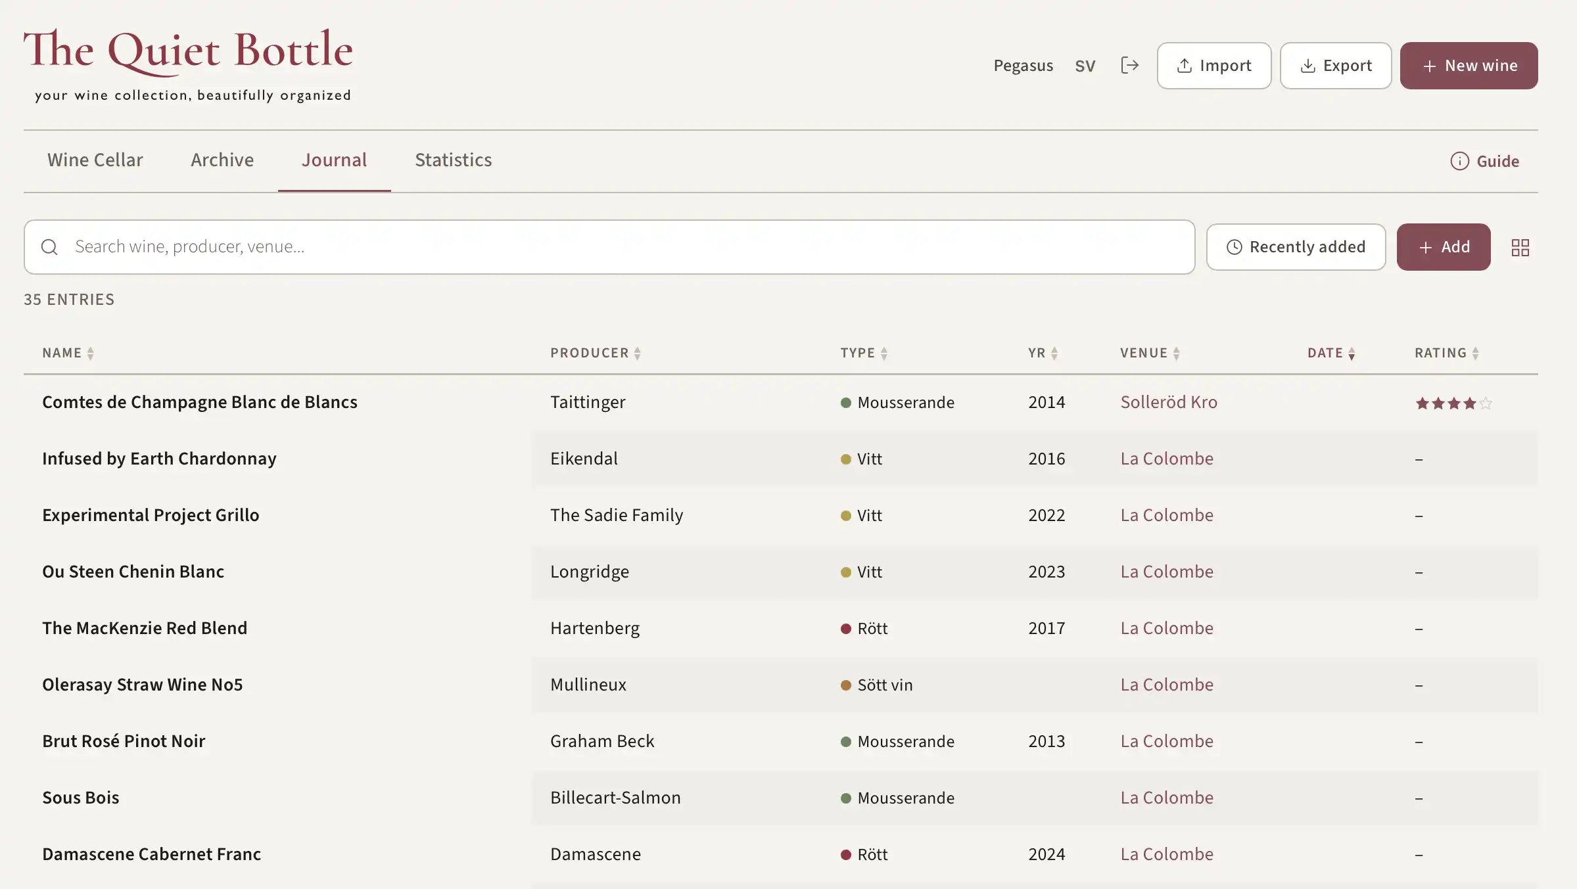Open the Statistics tab

(x=453, y=160)
